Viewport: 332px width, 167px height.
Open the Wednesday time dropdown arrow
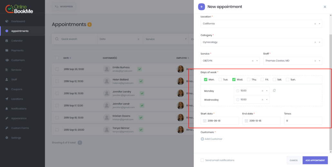pyautogui.click(x=267, y=100)
